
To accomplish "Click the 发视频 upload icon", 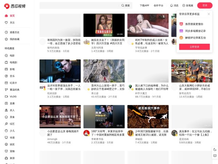I will [x=184, y=5].
